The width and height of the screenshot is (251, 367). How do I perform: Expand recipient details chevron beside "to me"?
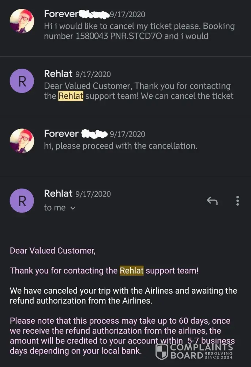tap(73, 208)
